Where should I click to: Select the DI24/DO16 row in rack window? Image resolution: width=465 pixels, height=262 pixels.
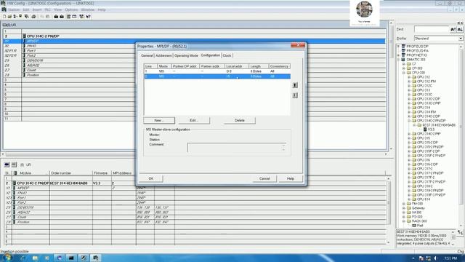pos(195,60)
